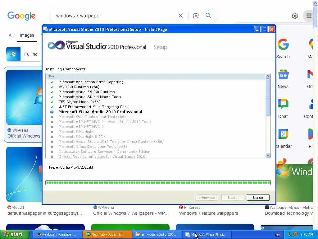318x239 pixels.
Task: Switch to en_visual_studio_201 folder taskbar button
Action: [x=157, y=234]
